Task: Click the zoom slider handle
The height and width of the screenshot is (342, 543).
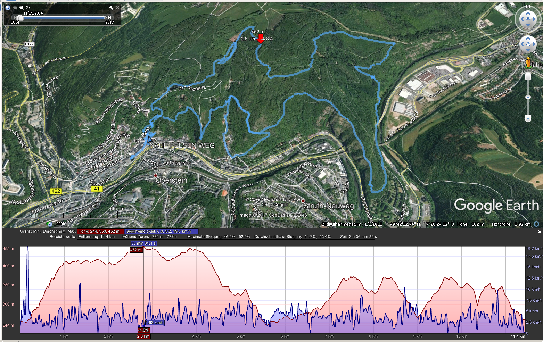Action: (528, 97)
